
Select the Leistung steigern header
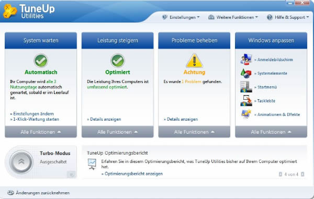[118, 40]
